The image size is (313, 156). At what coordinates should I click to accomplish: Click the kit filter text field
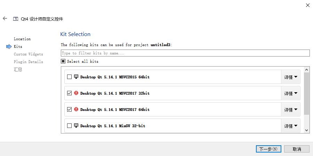[185, 53]
